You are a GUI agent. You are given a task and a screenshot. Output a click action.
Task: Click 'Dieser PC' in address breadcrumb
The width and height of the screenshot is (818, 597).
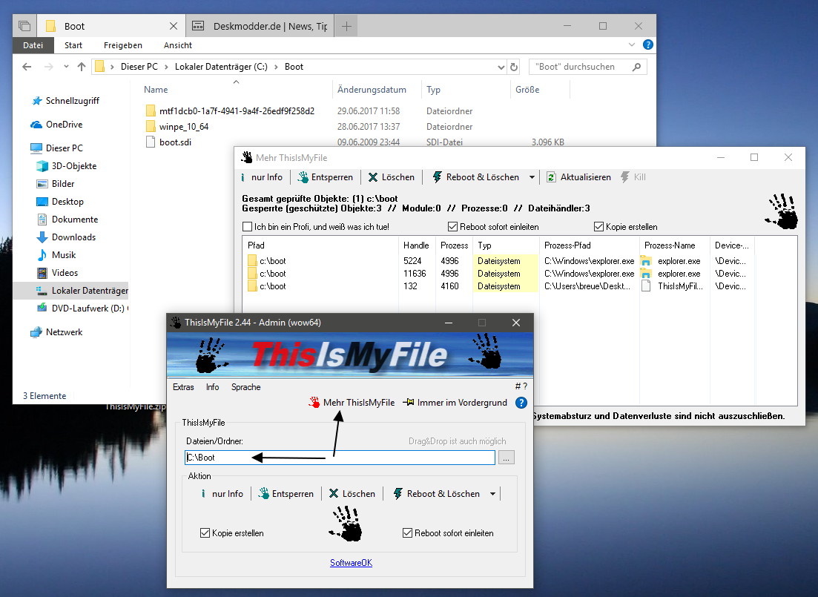pos(139,67)
